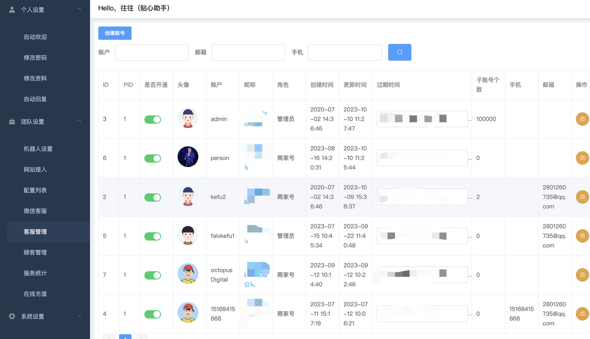This screenshot has height=339, width=590.
Task: Collapse the 个人设置 menu chevron
Action: (x=79, y=9)
